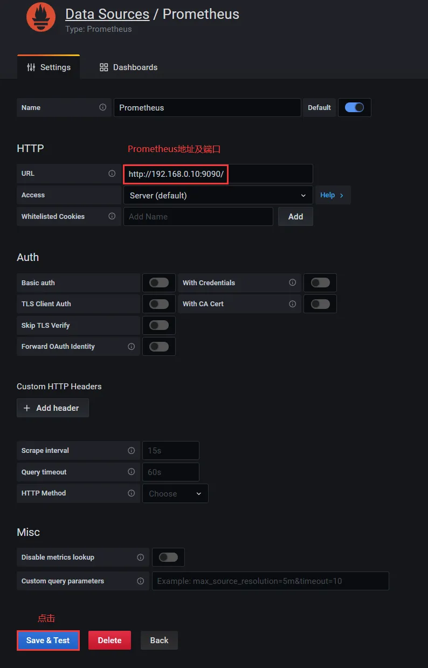Click the info icon next to URL
Viewport: 428px width, 668px height.
point(112,174)
